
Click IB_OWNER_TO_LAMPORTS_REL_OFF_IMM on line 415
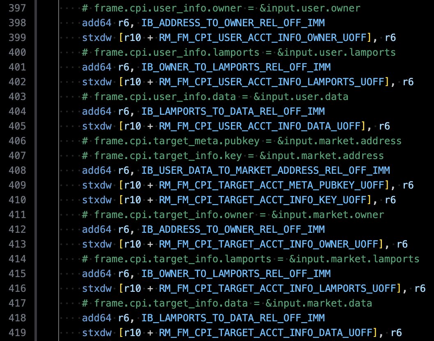click(236, 274)
